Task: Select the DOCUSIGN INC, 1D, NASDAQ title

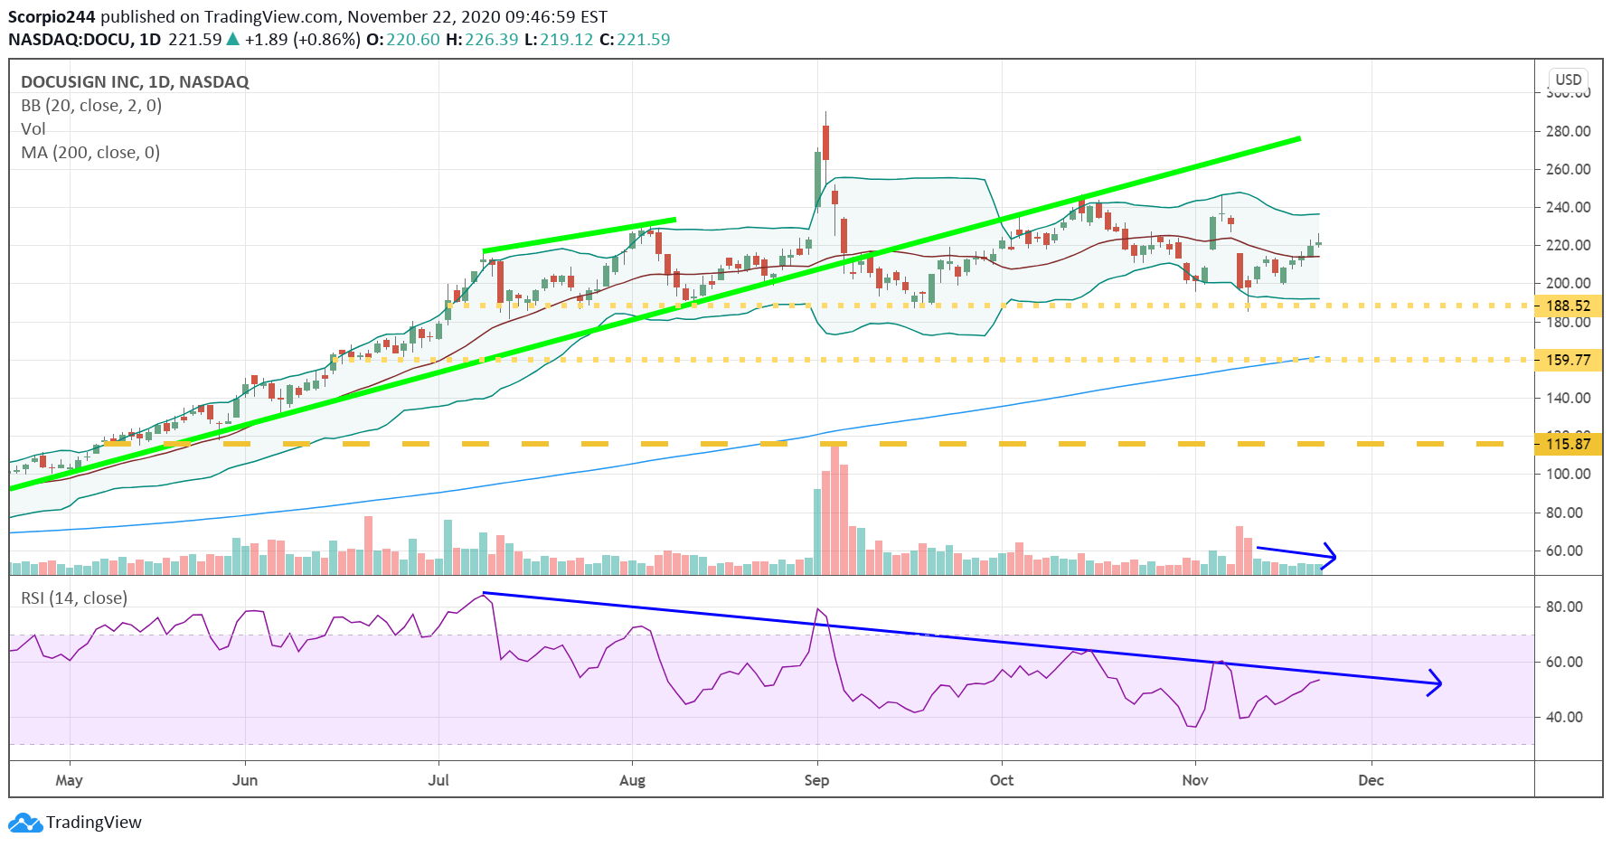Action: click(135, 81)
